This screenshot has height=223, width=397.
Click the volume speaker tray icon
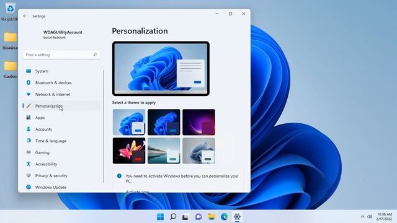(370, 217)
